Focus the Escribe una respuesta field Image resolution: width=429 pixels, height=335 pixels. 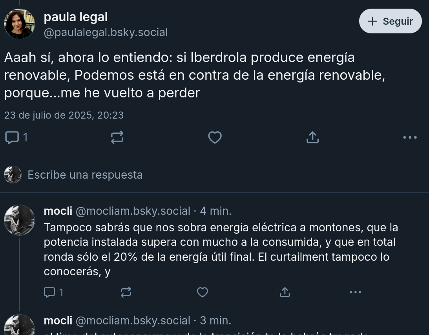click(x=157, y=175)
